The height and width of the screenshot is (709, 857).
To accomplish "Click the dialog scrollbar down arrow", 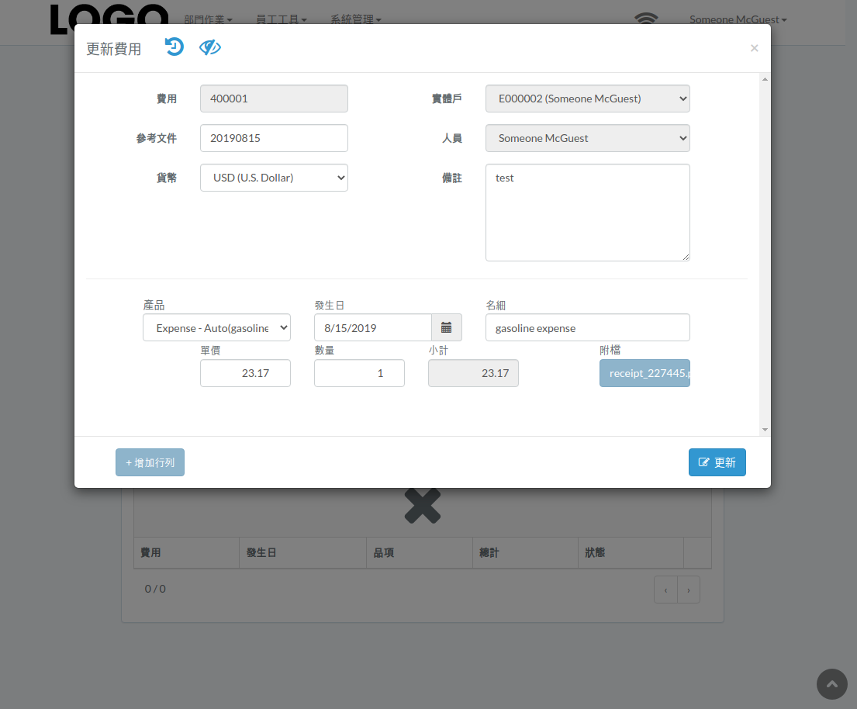I will pos(765,430).
